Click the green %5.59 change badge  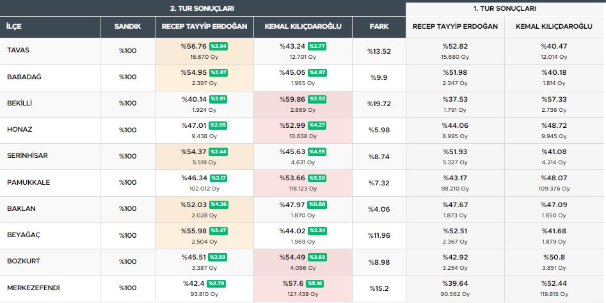point(317,178)
